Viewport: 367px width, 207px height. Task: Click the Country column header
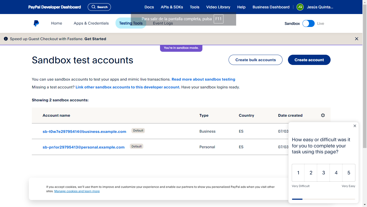[x=246, y=115]
